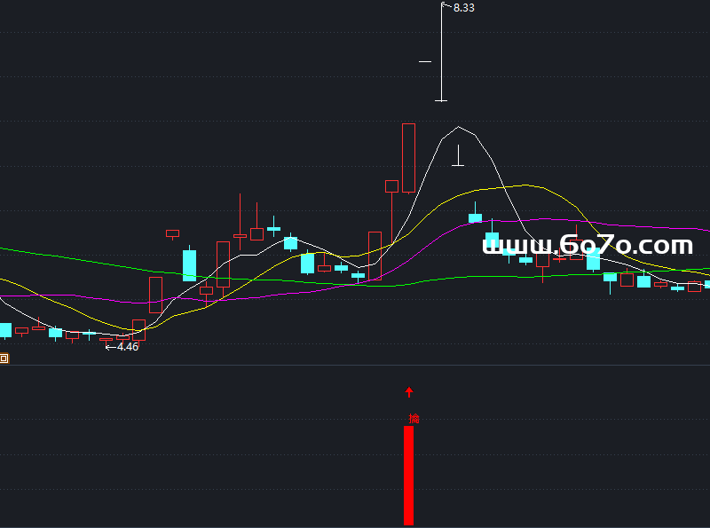Click the red up arrow above volume bar
The image size is (710, 528).
(409, 391)
